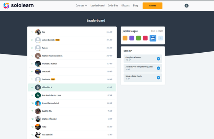The image size is (214, 139).
Task: Open the Discuss section
Action: (x=125, y=6)
